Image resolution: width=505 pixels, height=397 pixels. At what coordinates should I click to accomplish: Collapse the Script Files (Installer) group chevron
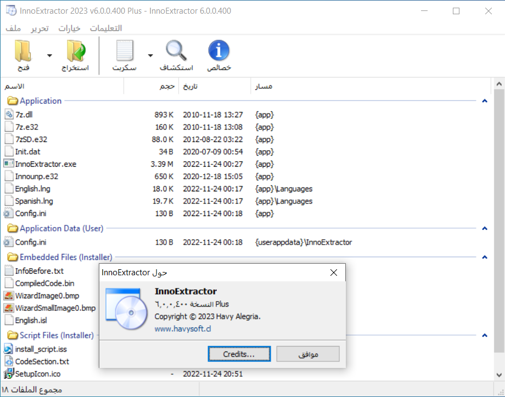click(485, 335)
